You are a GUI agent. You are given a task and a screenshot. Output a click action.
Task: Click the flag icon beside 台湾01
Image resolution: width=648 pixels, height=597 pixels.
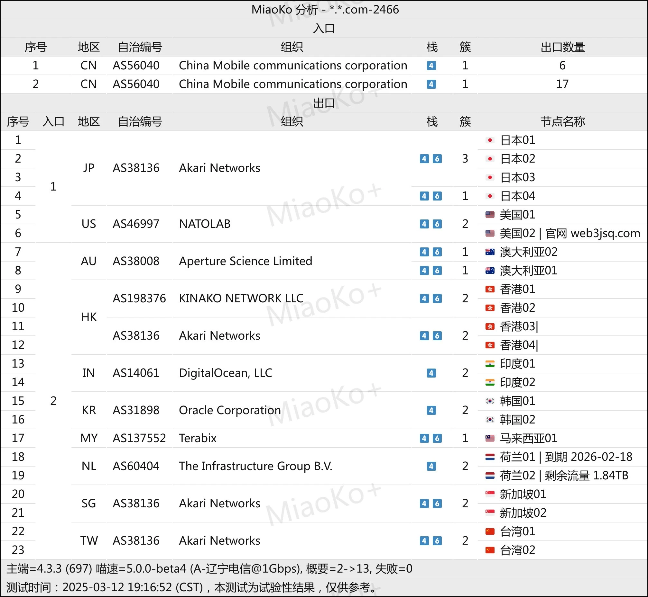tap(490, 531)
